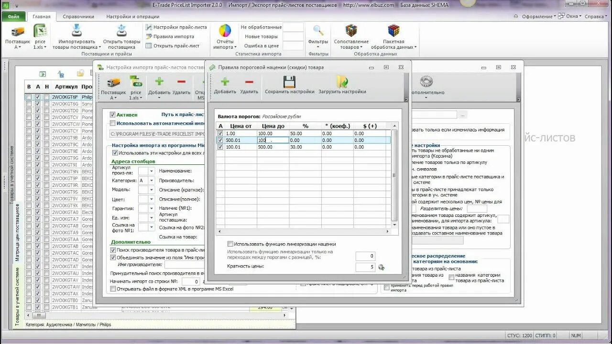Select Матрица цен поставщиков vertical tab
This screenshot has height=344, width=612.
point(17,232)
